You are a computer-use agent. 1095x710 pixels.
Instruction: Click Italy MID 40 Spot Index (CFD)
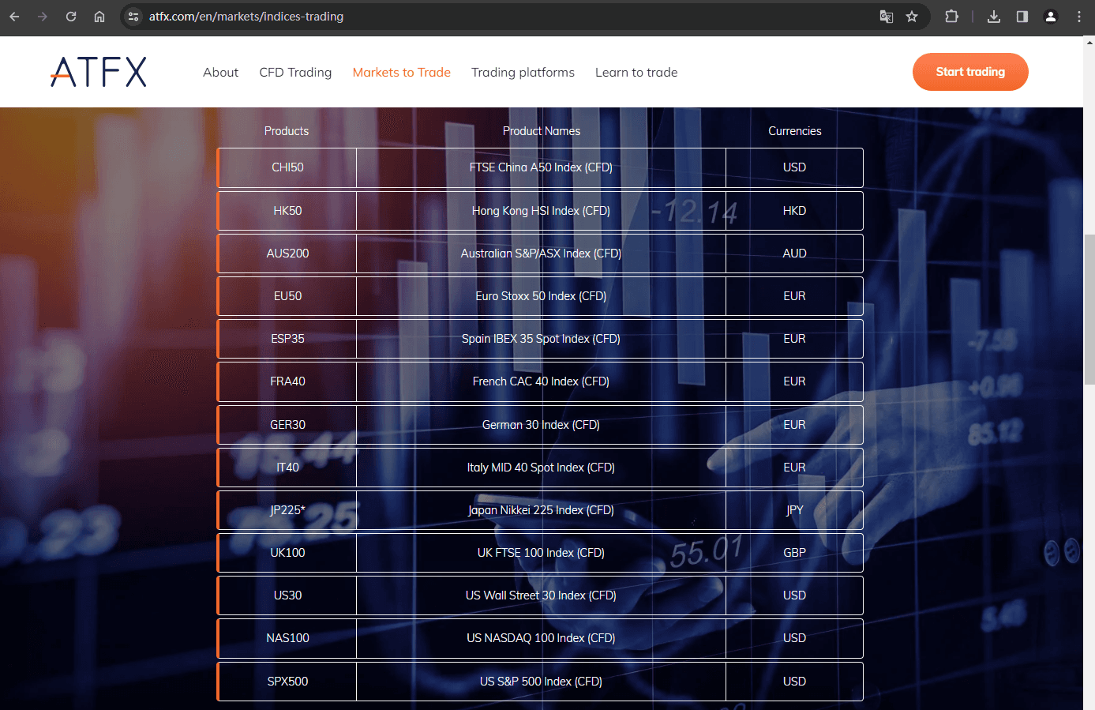[541, 468]
